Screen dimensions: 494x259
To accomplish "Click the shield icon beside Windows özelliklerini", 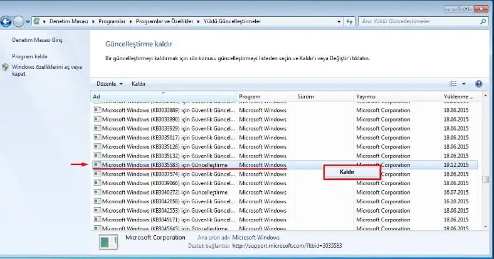I will 5,67.
